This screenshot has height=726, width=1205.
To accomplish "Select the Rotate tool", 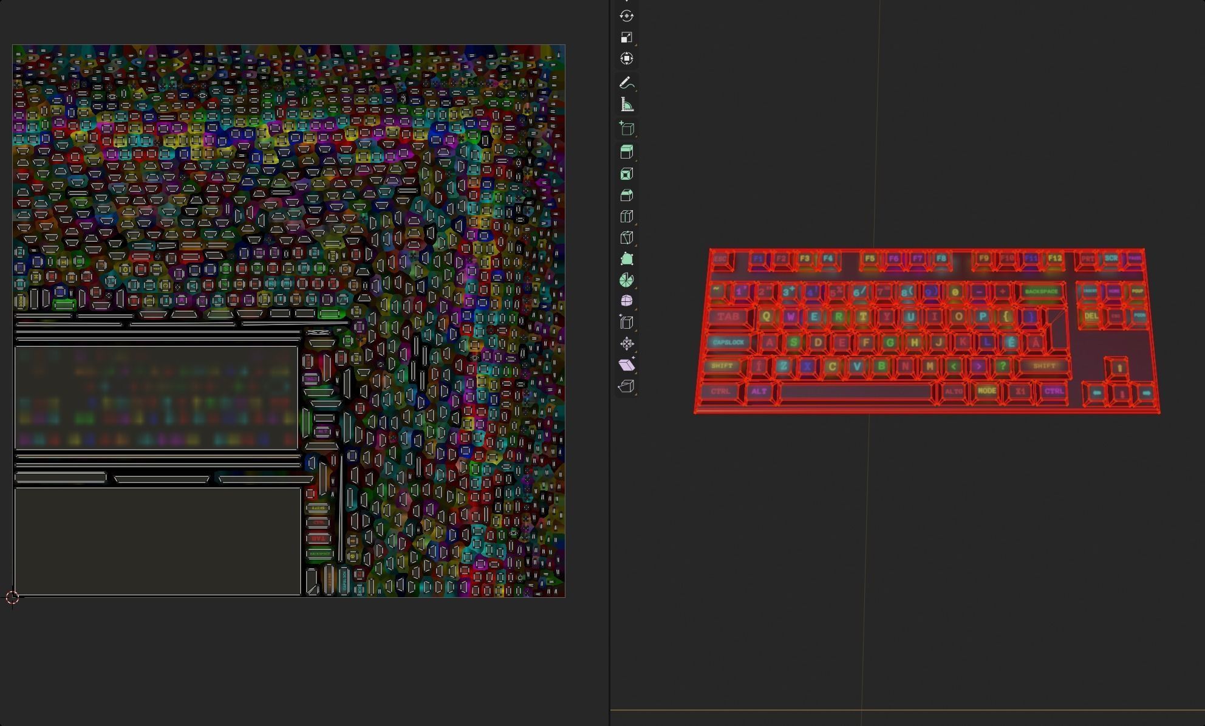I will [x=626, y=16].
